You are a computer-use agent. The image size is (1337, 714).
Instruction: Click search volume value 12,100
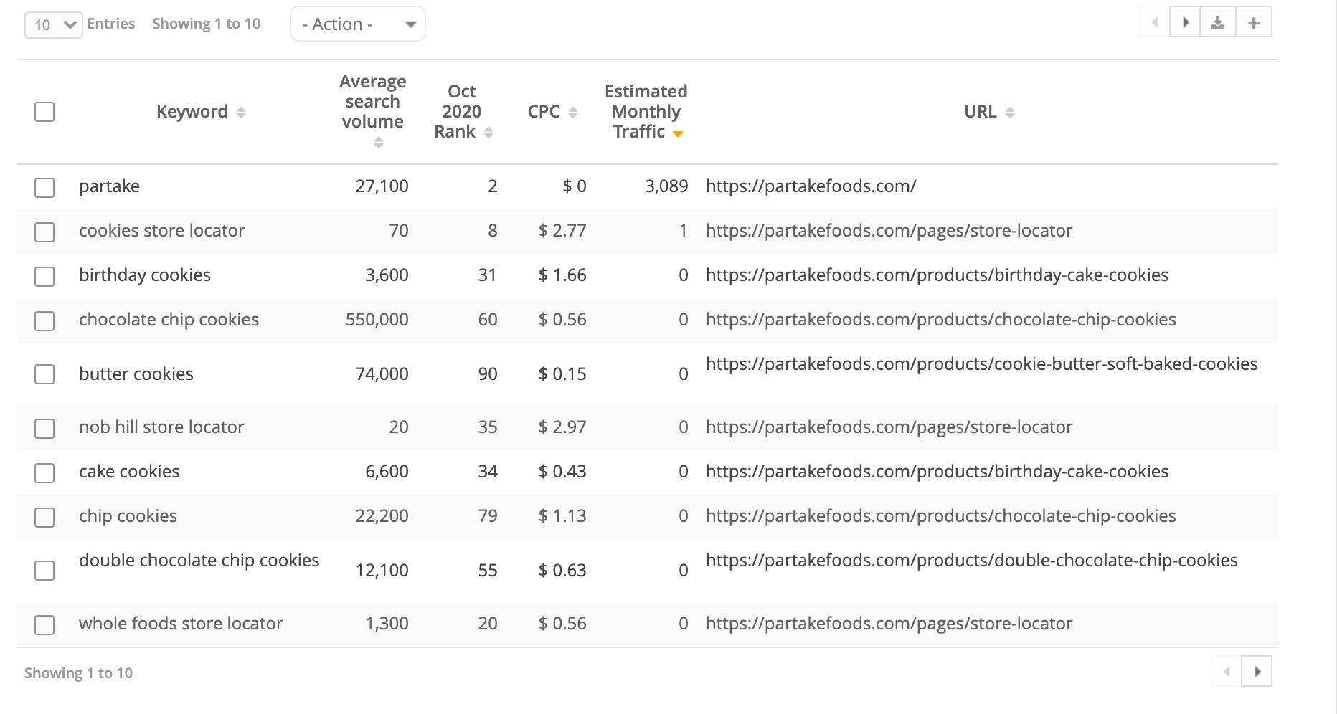pos(382,571)
